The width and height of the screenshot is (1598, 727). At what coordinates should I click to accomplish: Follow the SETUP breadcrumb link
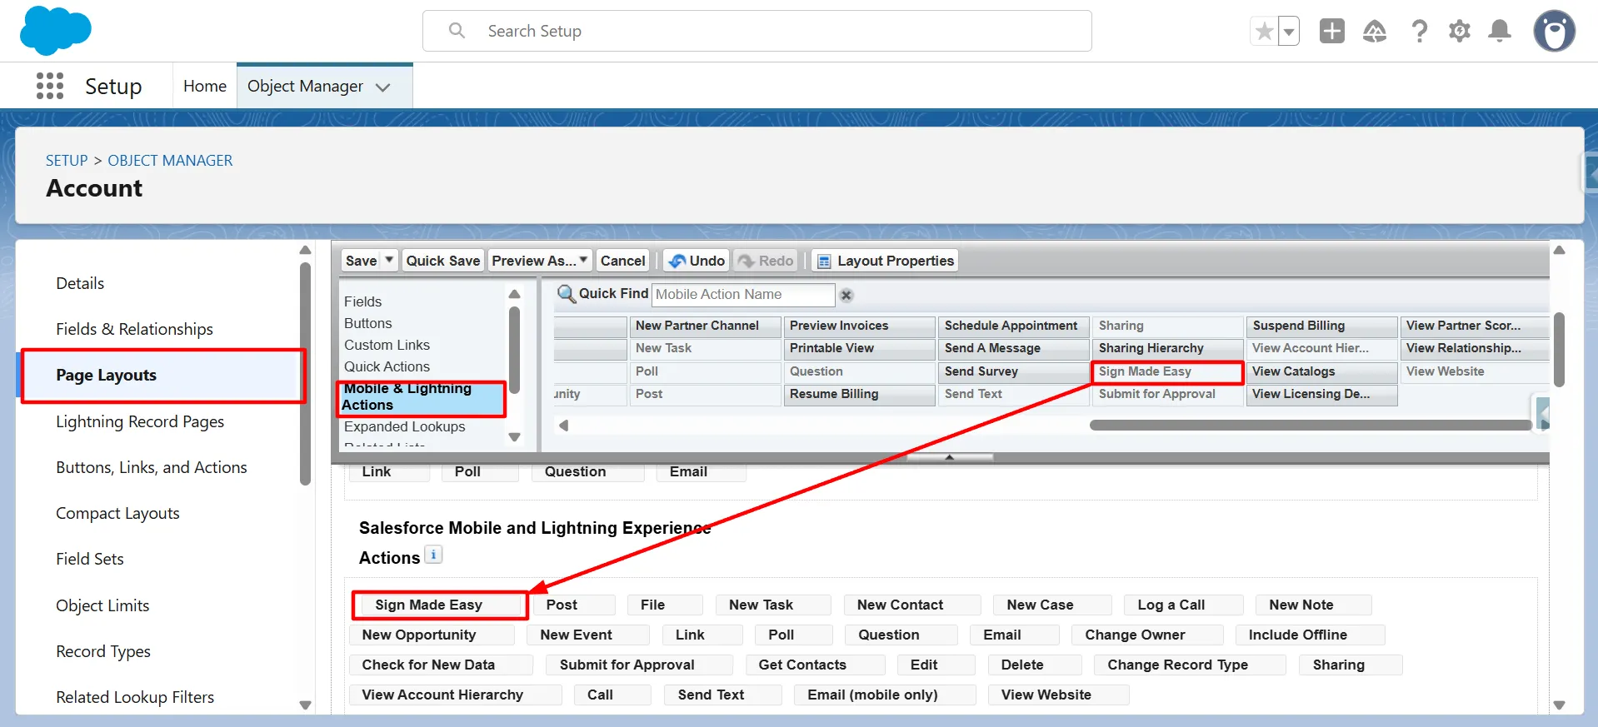(x=67, y=160)
